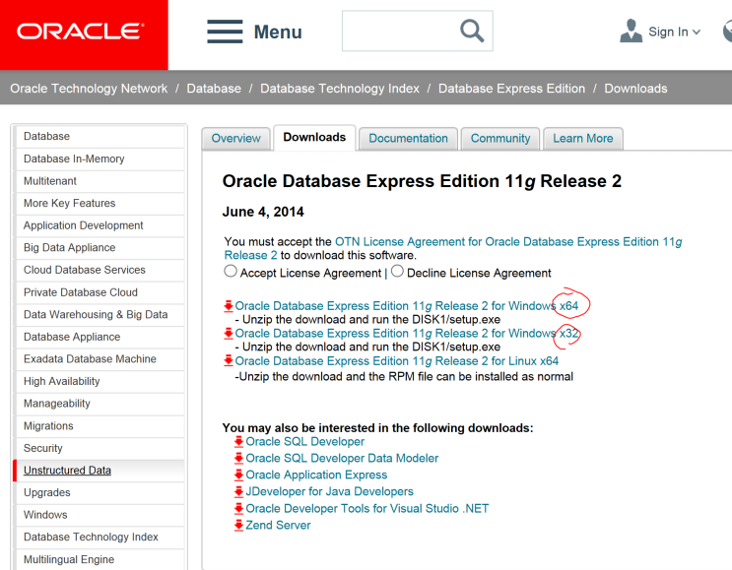This screenshot has height=570, width=732.
Task: Click download arrow icon beside Zend Server
Action: (x=238, y=526)
